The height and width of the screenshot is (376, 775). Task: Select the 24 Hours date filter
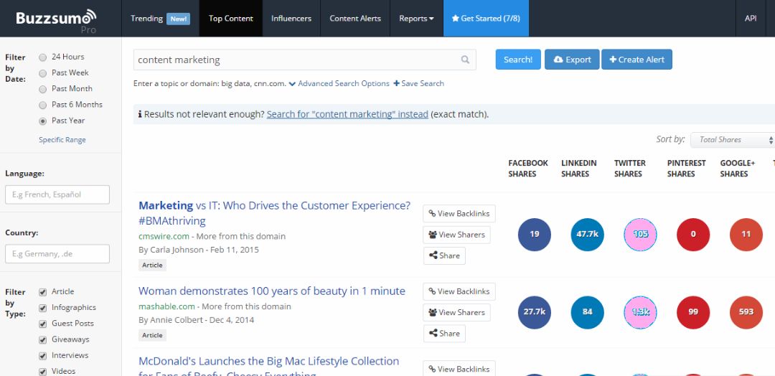coord(43,57)
